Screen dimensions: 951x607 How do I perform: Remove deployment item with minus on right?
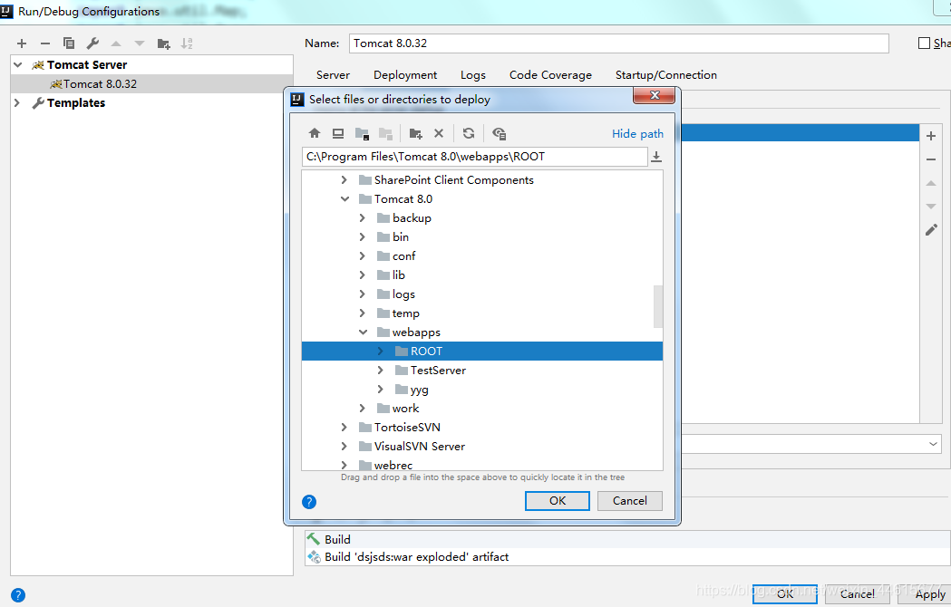coord(931,159)
